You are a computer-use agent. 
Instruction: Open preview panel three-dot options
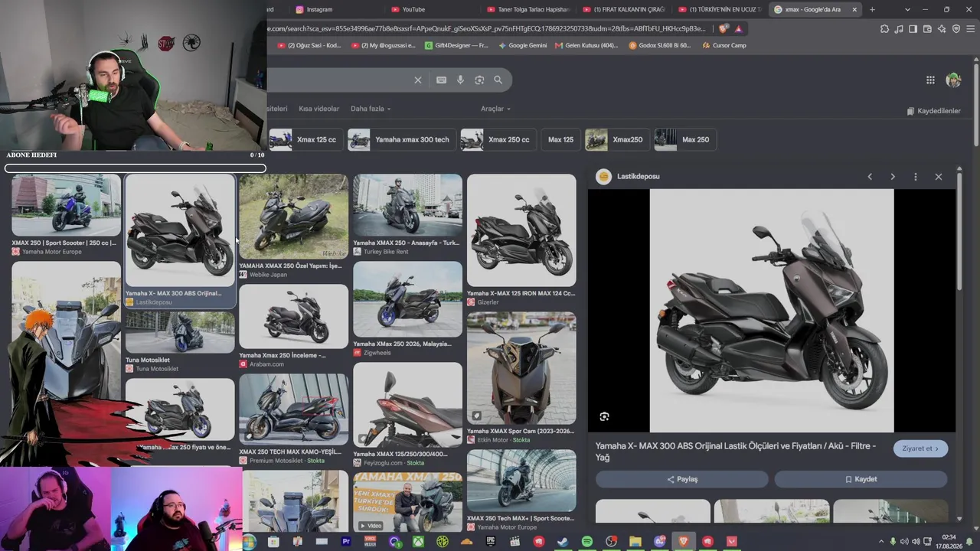[916, 177]
